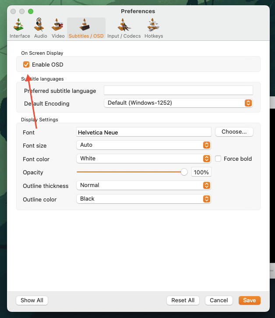Image resolution: width=275 pixels, height=318 pixels.
Task: Open the Outline color Black dropdown
Action: tap(144, 199)
